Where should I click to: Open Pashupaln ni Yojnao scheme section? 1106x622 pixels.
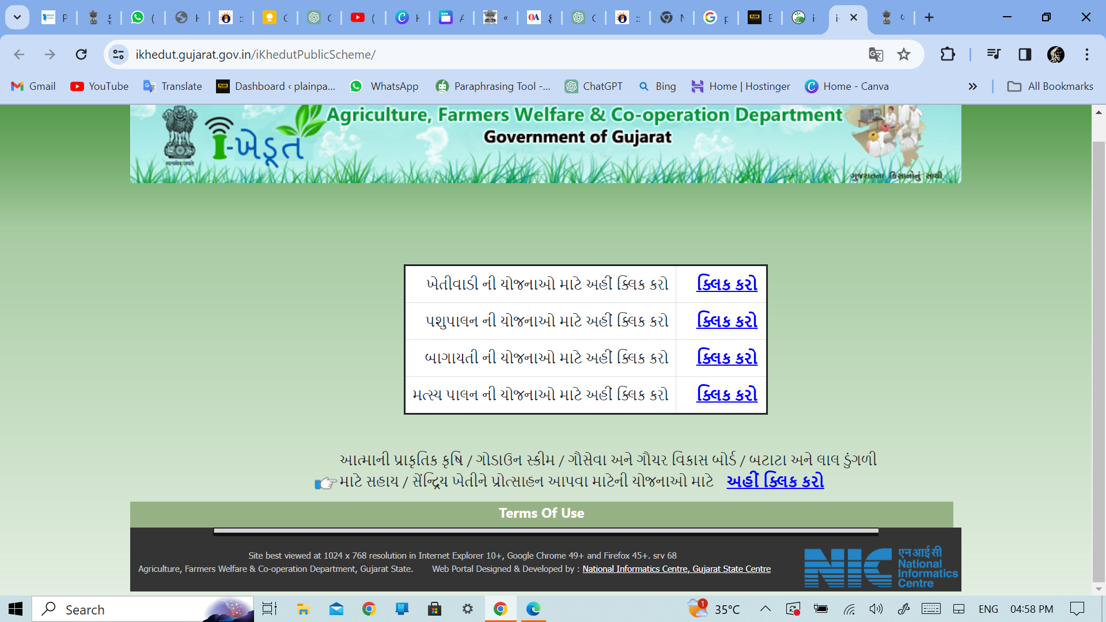[725, 320]
